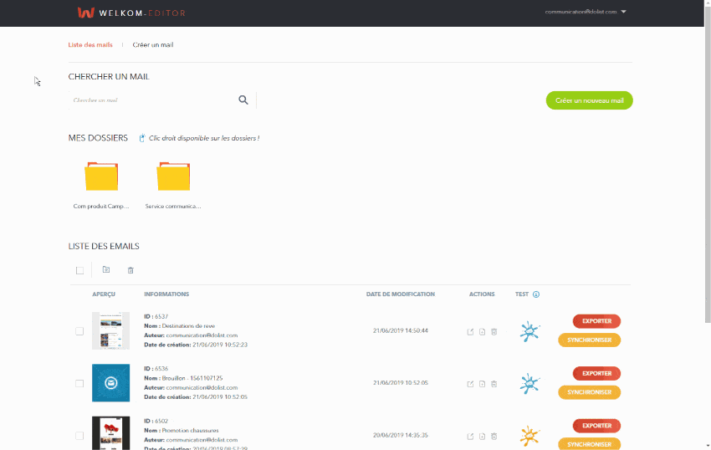The width and height of the screenshot is (711, 450).
Task: Open the communication@dolist.com account dropdown
Action: (x=586, y=12)
